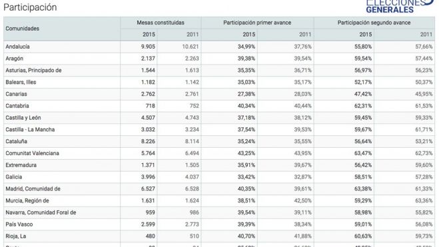Click the Elecciones Generales logo
The height and width of the screenshot is (247, 439).
pos(400,6)
